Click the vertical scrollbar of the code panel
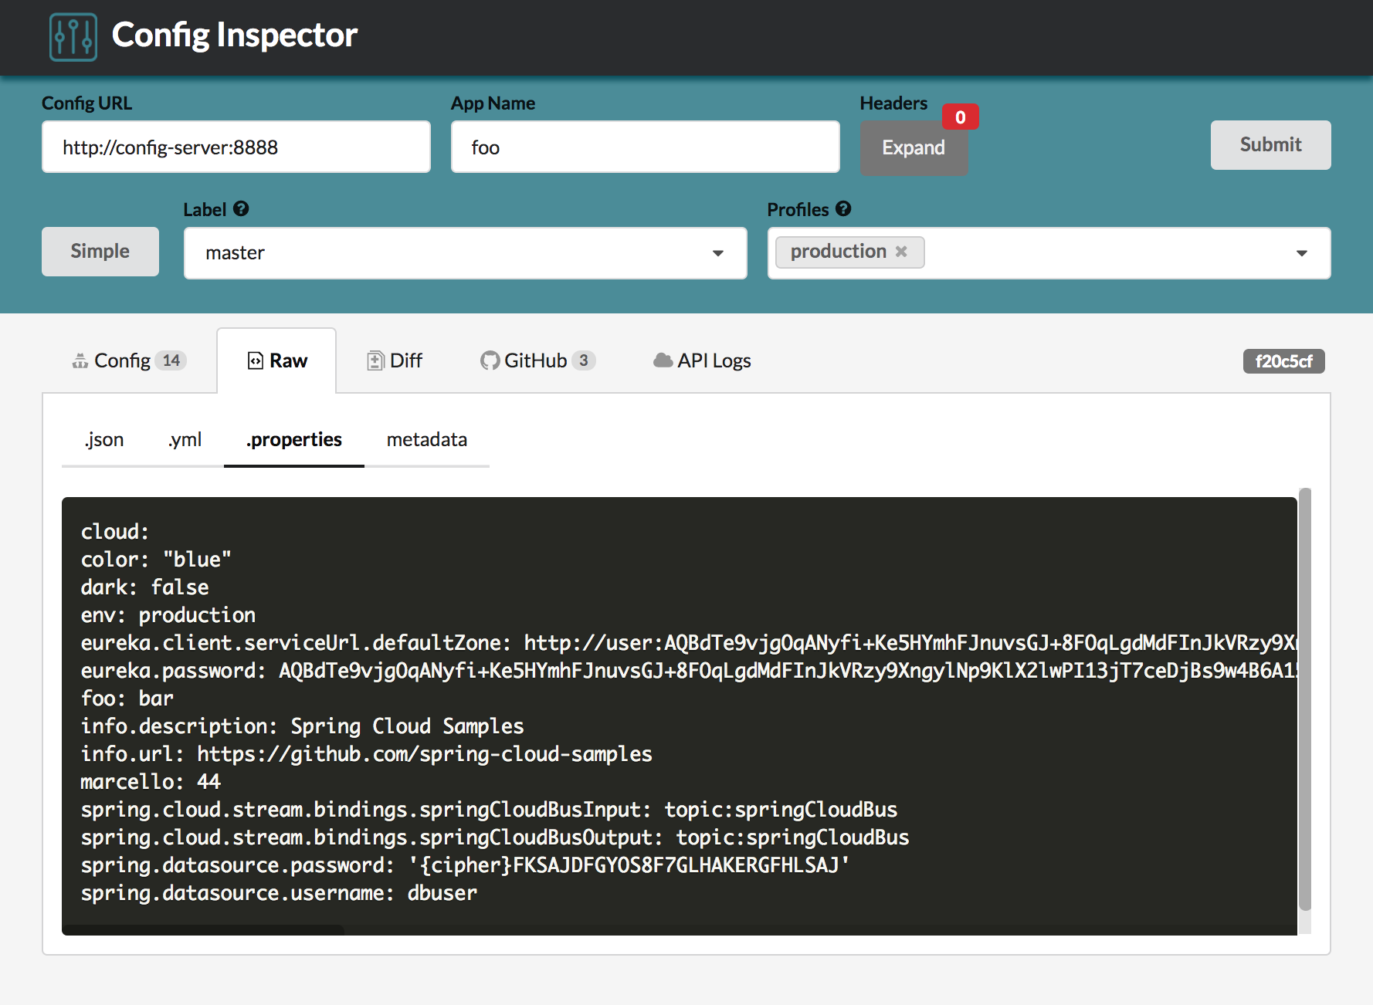 coord(1305,699)
